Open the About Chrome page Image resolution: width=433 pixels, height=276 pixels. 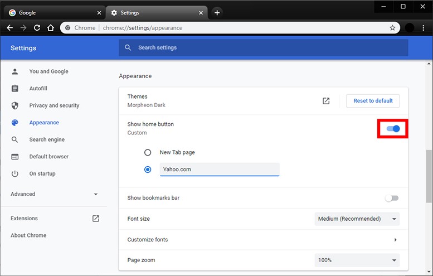[x=28, y=235]
